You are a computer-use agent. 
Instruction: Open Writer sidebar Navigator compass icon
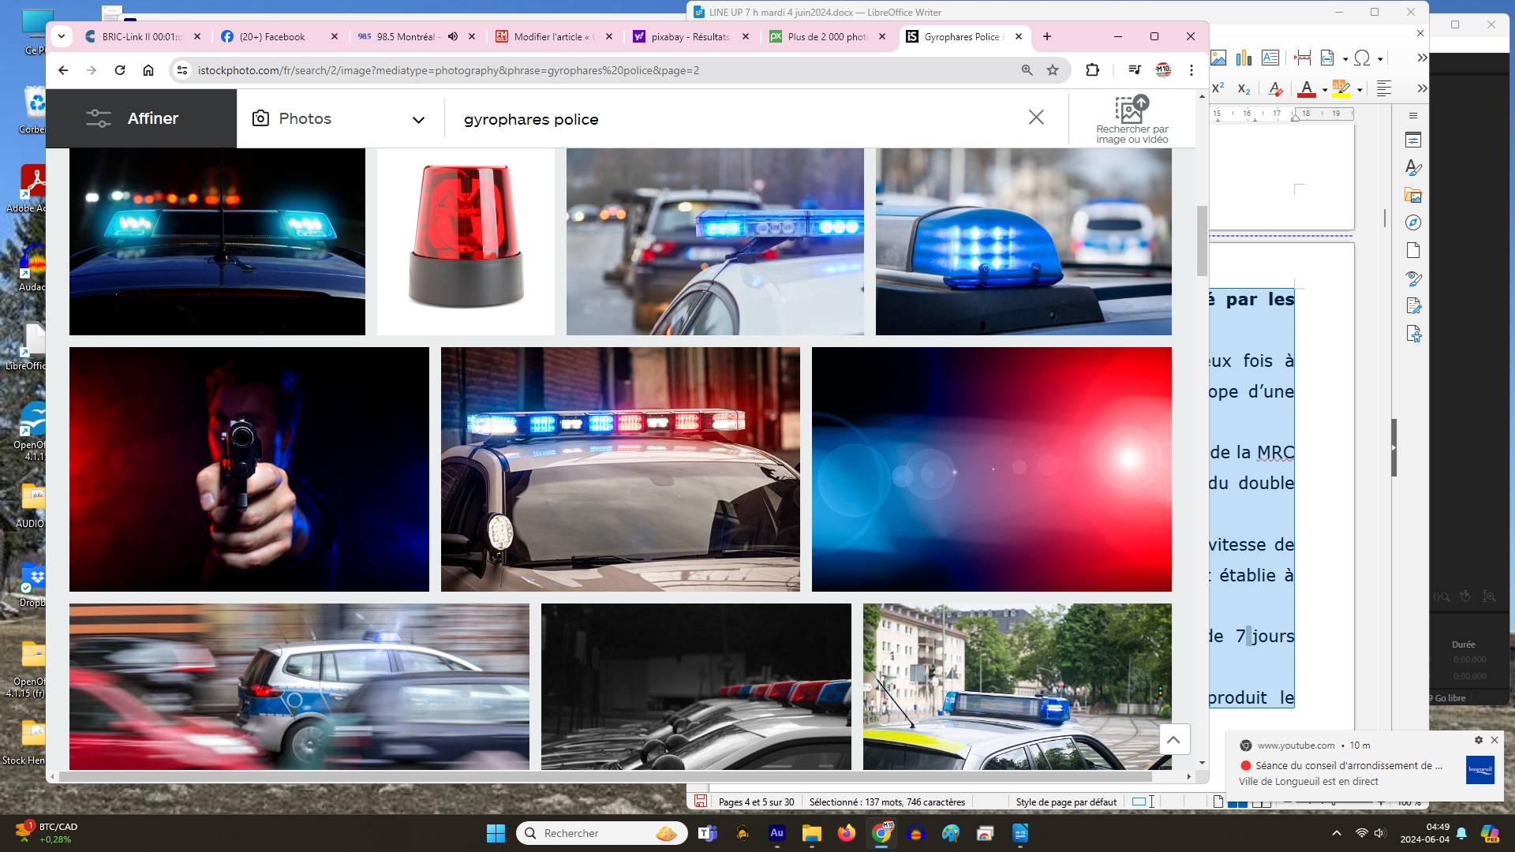[1413, 223]
